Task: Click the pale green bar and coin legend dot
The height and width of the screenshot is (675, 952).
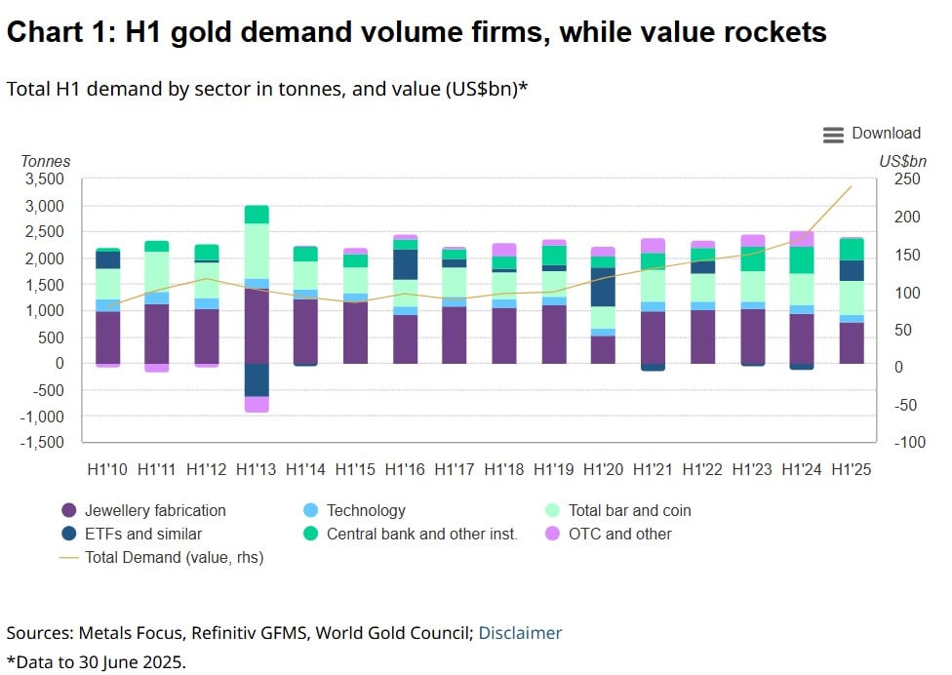Action: coord(552,510)
